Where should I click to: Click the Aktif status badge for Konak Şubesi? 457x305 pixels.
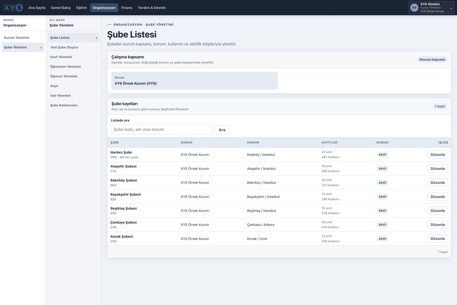click(382, 239)
